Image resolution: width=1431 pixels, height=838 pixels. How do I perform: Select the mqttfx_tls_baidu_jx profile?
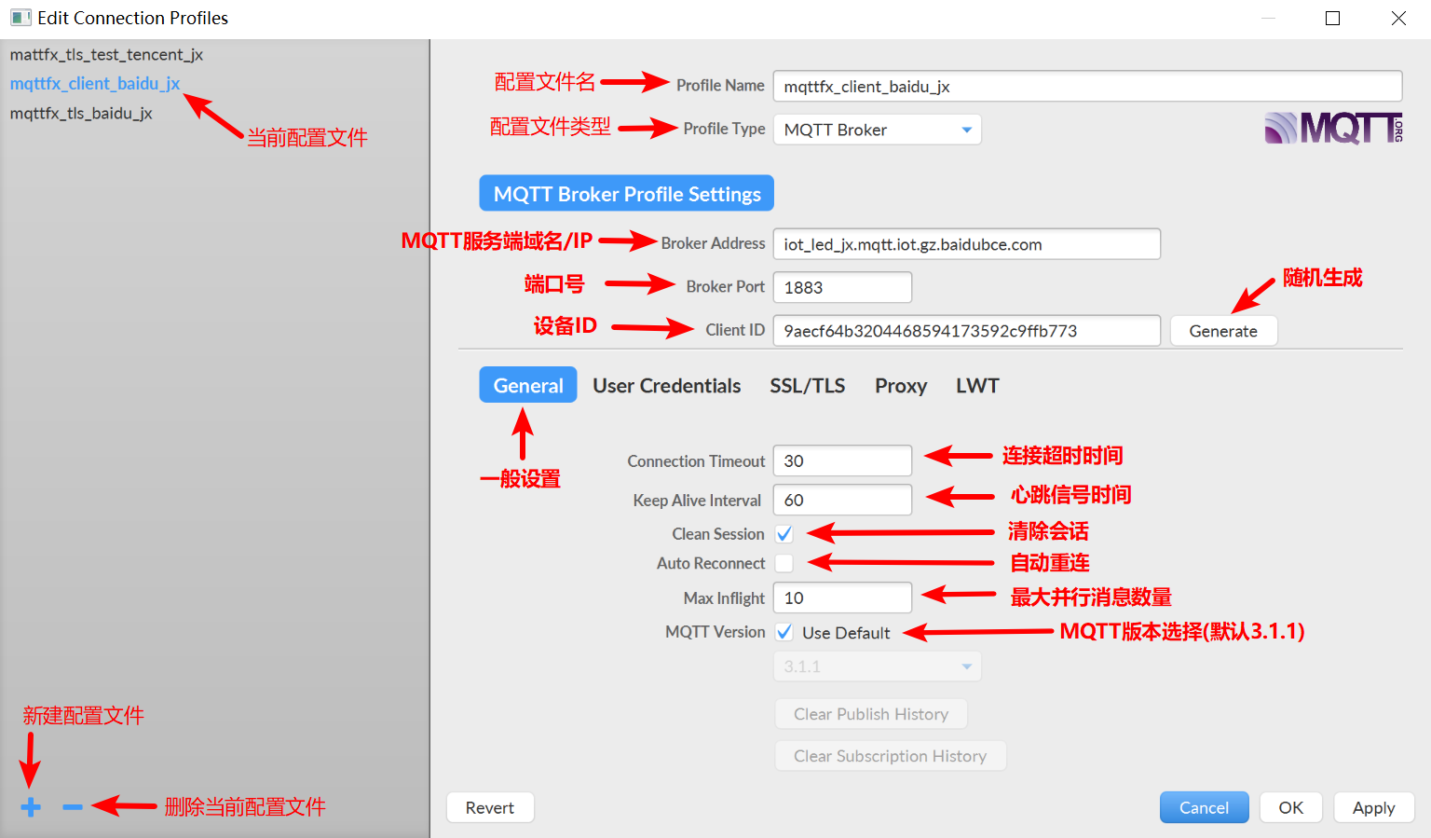pos(79,113)
